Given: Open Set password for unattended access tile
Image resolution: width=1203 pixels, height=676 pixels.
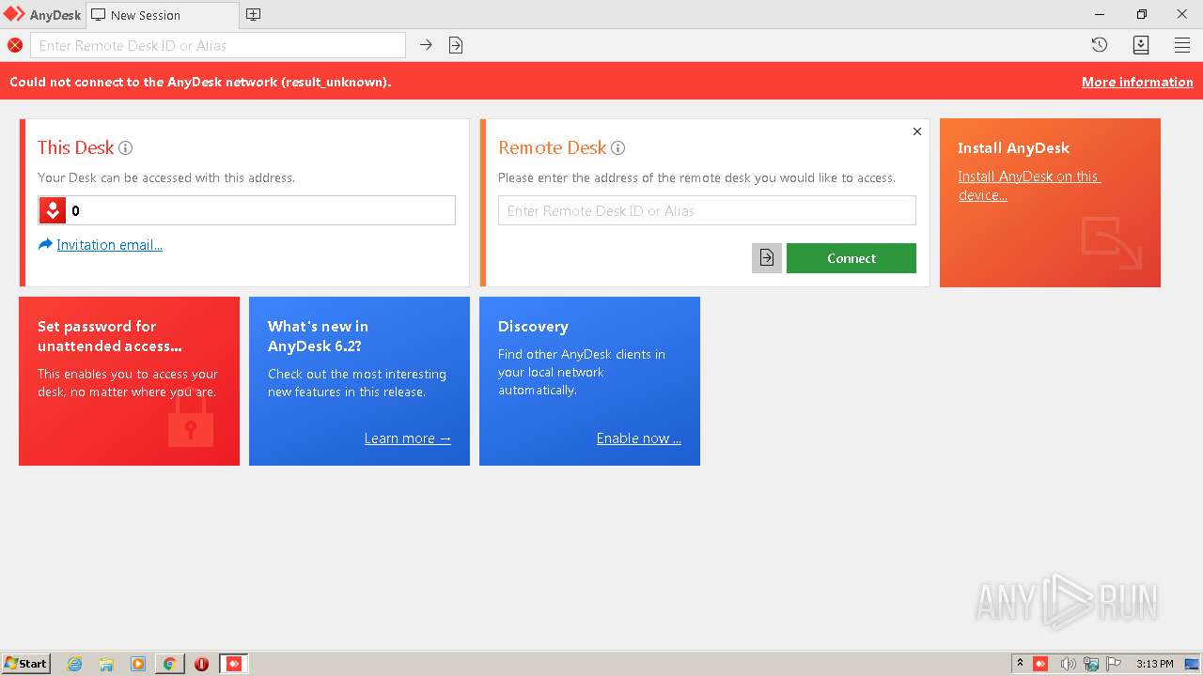Looking at the screenshot, I should 129,381.
